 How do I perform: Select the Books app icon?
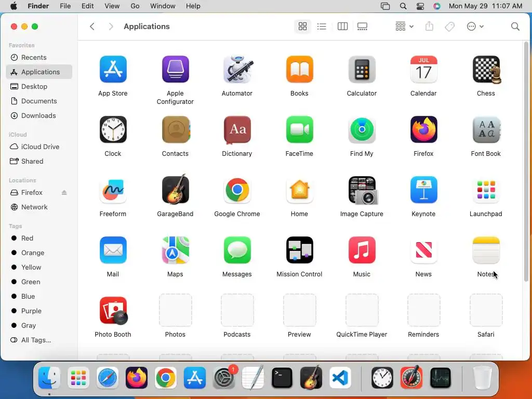tap(299, 69)
